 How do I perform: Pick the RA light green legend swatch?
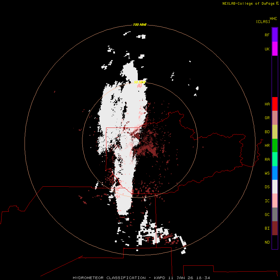click(275, 159)
